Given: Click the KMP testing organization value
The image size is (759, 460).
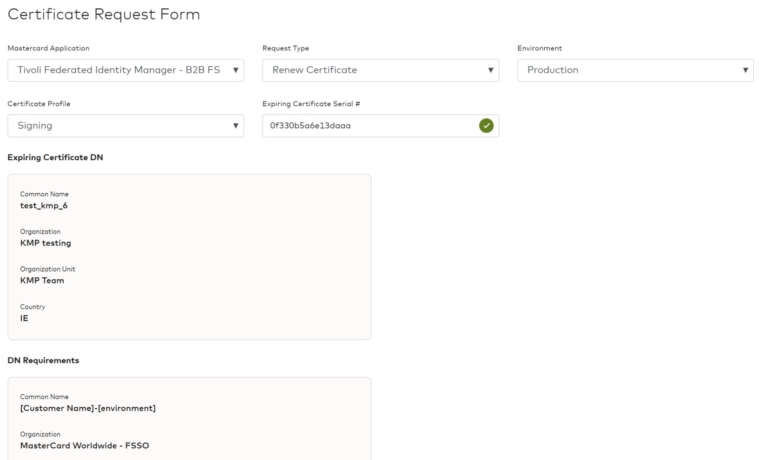Looking at the screenshot, I should (46, 243).
